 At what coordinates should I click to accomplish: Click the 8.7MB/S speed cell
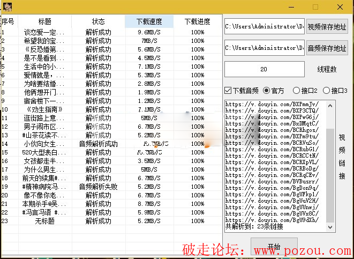[x=149, y=204]
